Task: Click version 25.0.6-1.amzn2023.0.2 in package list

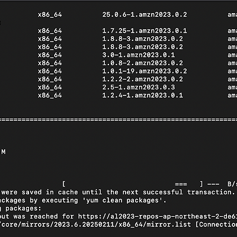Action: [145, 15]
